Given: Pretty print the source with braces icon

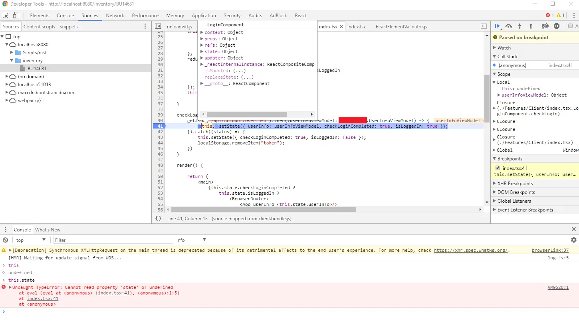Looking at the screenshot, I should (158, 218).
